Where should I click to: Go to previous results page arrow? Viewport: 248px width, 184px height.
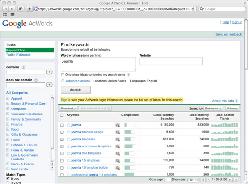click(x=209, y=180)
